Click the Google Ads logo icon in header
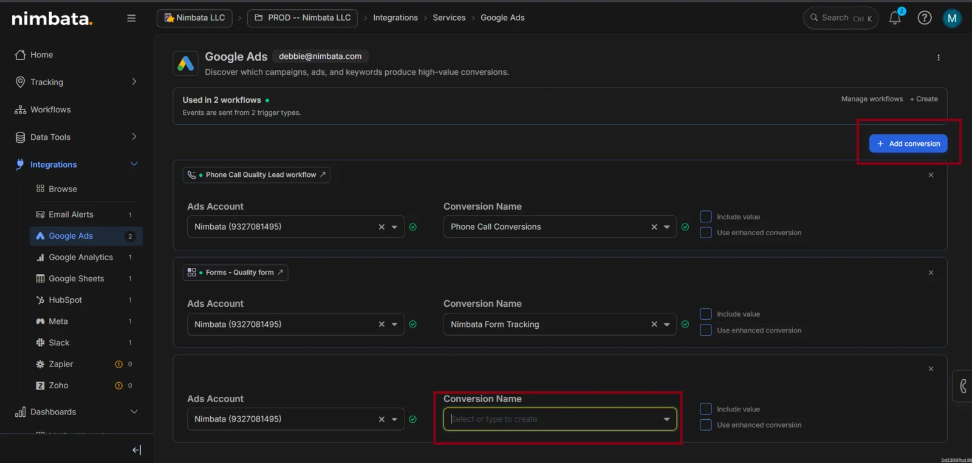Screen dimensions: 972x463 (186, 63)
